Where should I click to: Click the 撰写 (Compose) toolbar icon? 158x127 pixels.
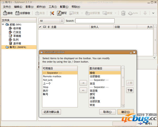point(60,13)
